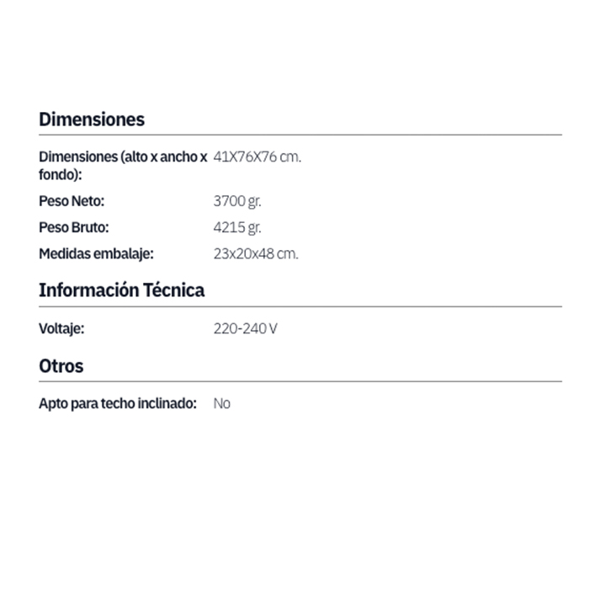Image resolution: width=606 pixels, height=606 pixels.
Task: Click the divider line under Información Técnica
Action: click(x=300, y=306)
